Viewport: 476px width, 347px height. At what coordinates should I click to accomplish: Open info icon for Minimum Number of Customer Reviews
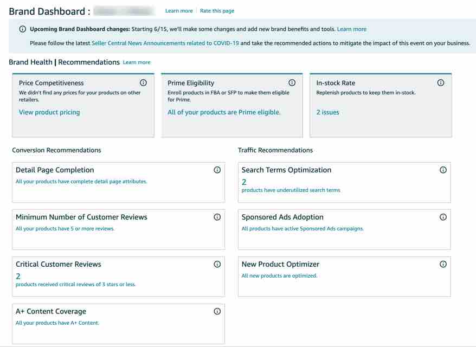coord(217,217)
